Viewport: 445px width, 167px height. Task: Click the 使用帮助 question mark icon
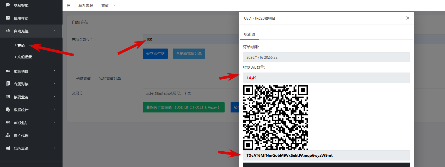(x=8, y=18)
